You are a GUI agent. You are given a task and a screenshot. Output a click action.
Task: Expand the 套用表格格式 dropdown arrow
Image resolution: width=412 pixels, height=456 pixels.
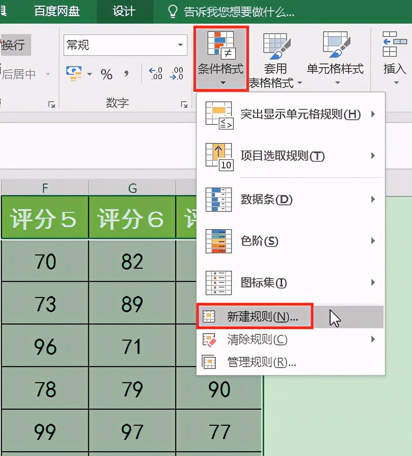pos(300,83)
